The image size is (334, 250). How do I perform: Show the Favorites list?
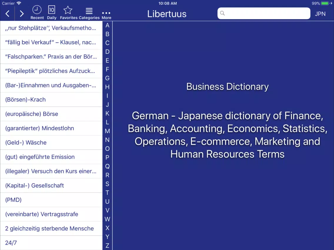(69, 13)
